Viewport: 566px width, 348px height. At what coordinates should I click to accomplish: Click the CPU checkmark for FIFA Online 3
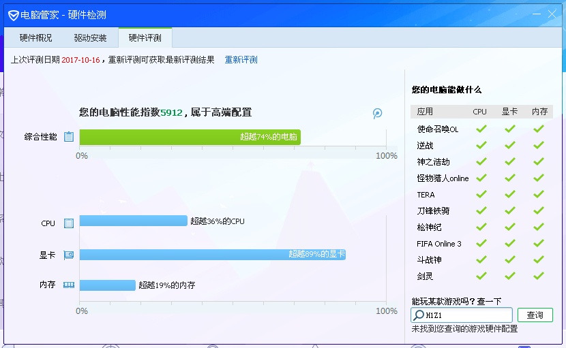[481, 243]
